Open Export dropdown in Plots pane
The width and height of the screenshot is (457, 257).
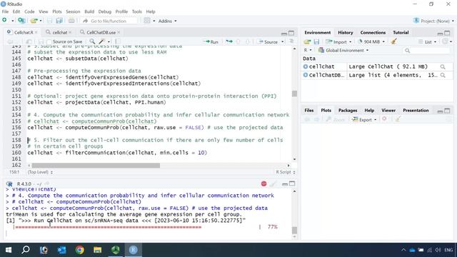pos(364,119)
